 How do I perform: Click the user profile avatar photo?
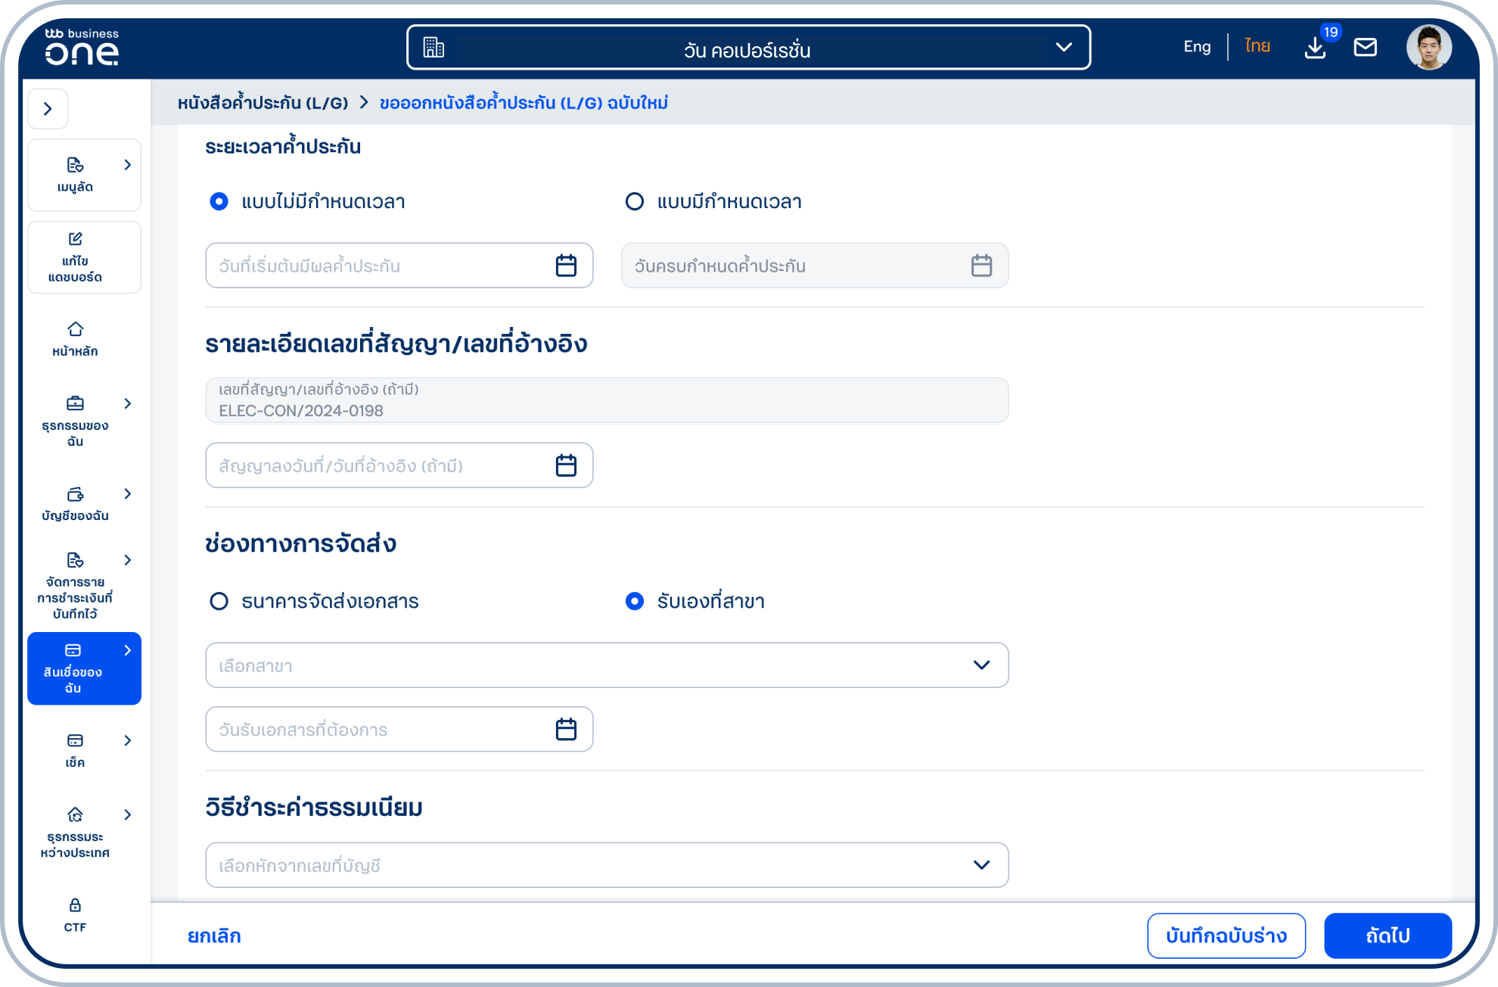click(1428, 47)
